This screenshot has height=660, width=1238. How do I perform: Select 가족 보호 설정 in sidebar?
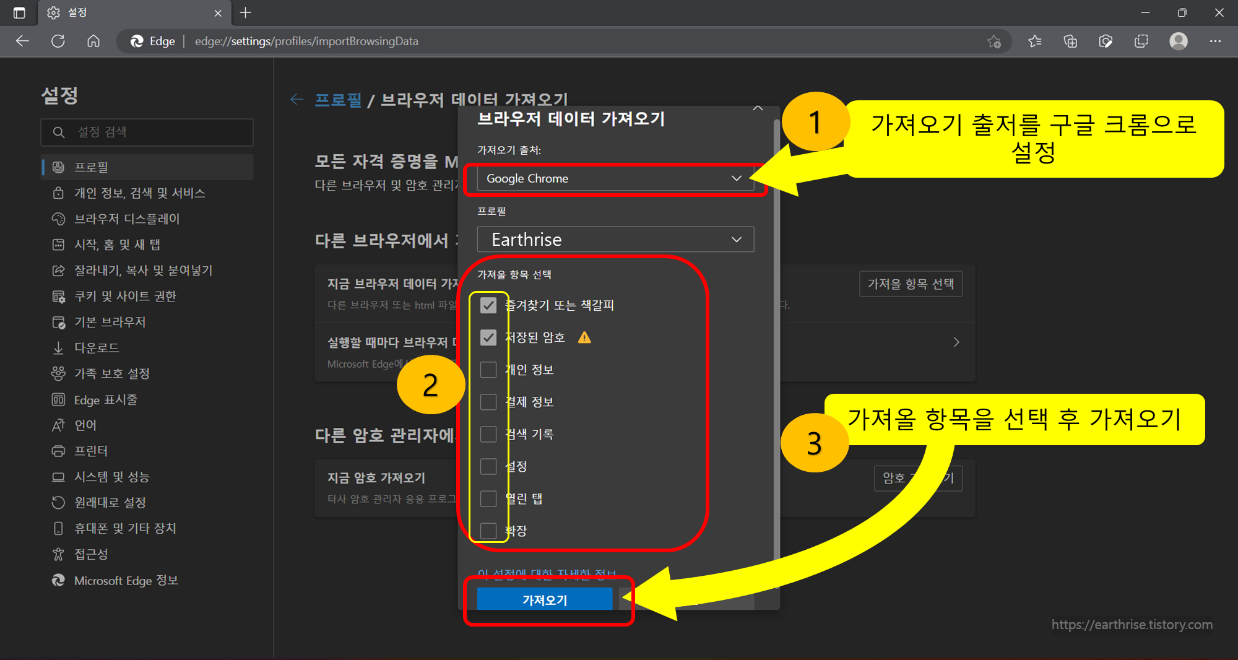point(147,373)
